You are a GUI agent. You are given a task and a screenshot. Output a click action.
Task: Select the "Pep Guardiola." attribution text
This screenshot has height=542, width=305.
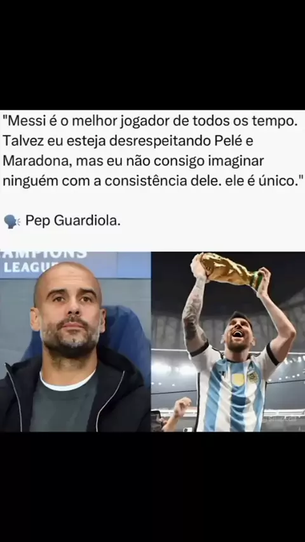[73, 221]
